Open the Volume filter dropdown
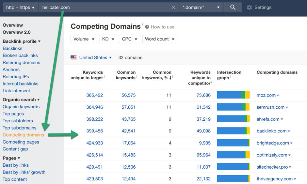The image size is (307, 184). (x=84, y=39)
